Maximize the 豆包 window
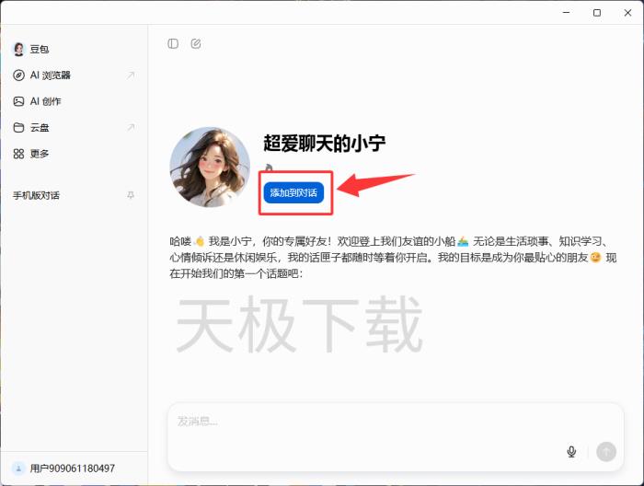 [x=597, y=12]
